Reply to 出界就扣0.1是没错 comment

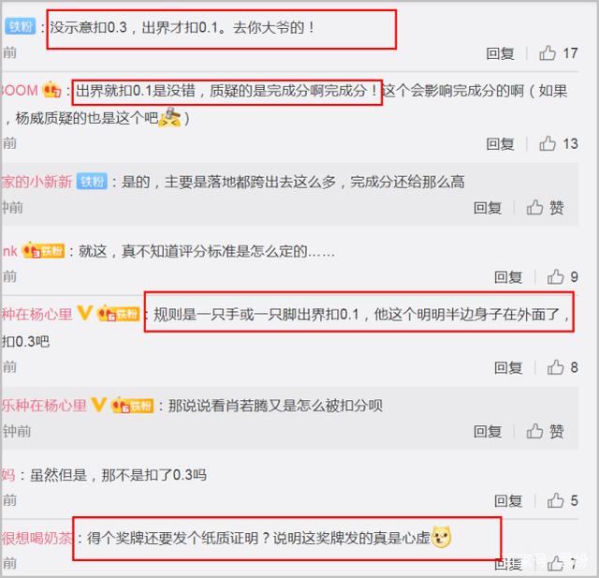tap(500, 144)
